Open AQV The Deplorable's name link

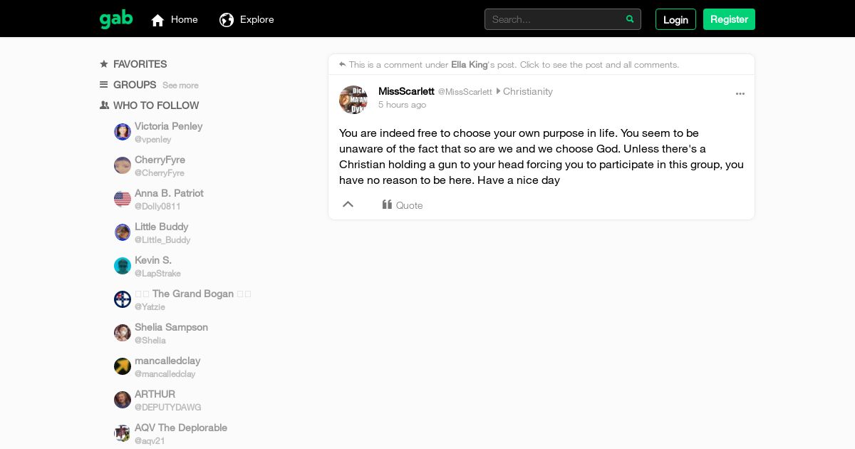click(x=181, y=428)
